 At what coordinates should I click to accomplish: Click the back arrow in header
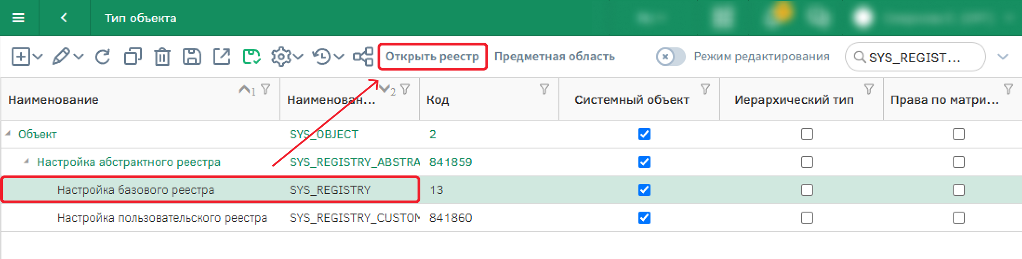pos(64,18)
